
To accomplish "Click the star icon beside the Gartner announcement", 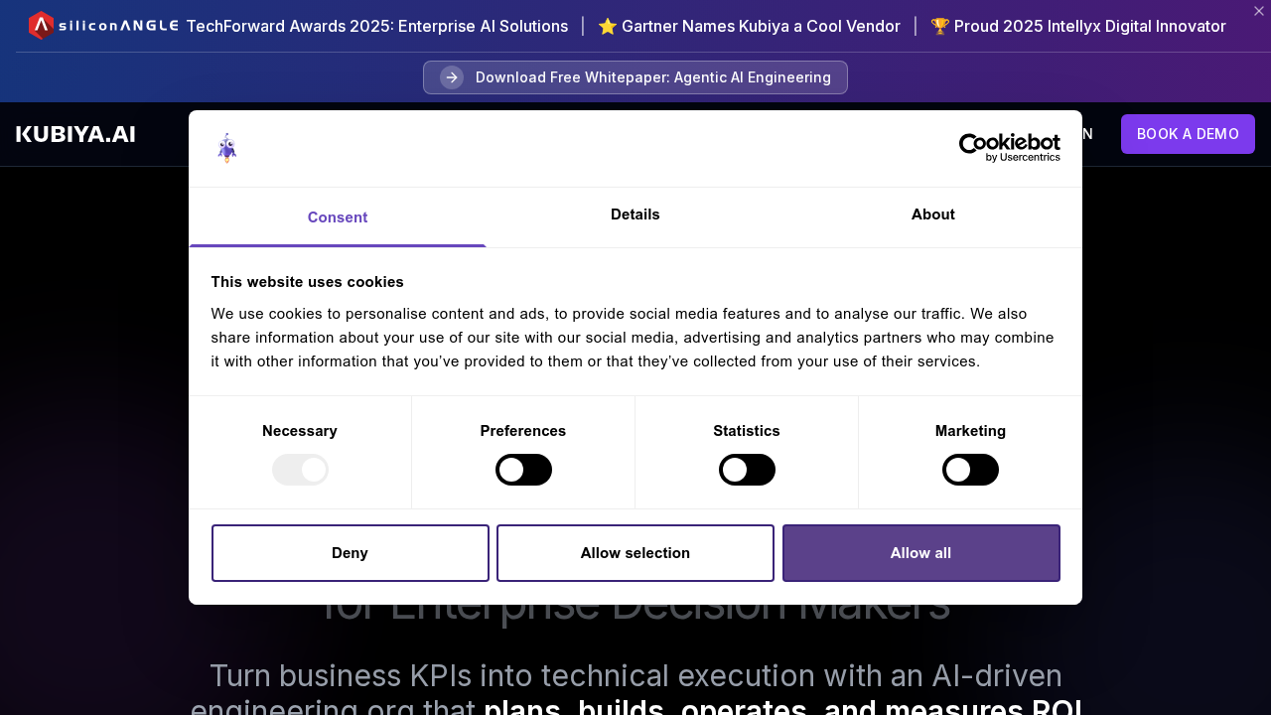I will pyautogui.click(x=607, y=26).
